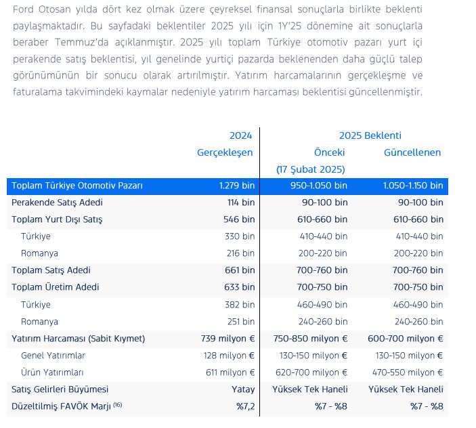Click 'Türkiye' under Toplam Yurt Dışı Satış

pos(35,236)
